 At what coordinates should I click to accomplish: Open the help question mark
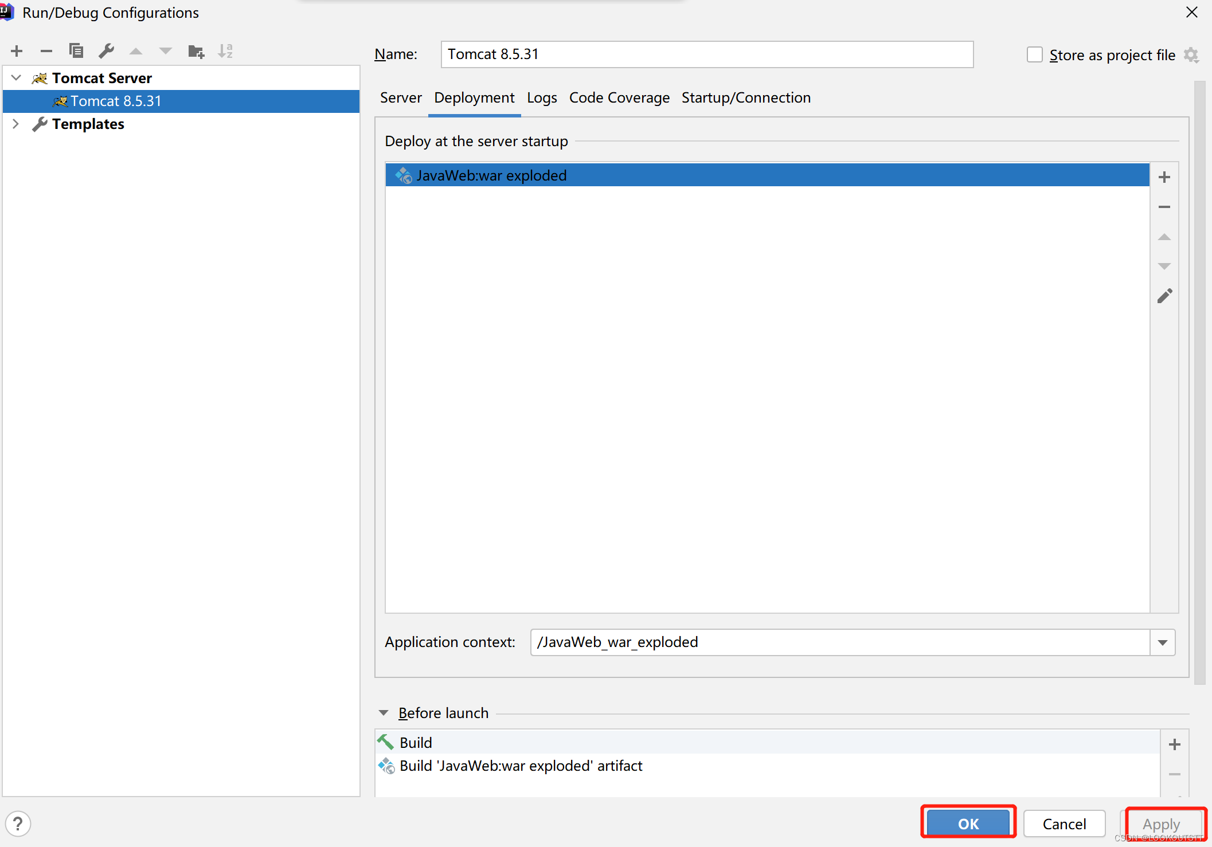click(18, 824)
